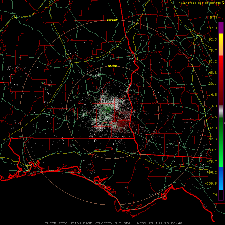This screenshot has width=225, height=225.
Task: Click the -94.2 legend value
Action: [212, 172]
